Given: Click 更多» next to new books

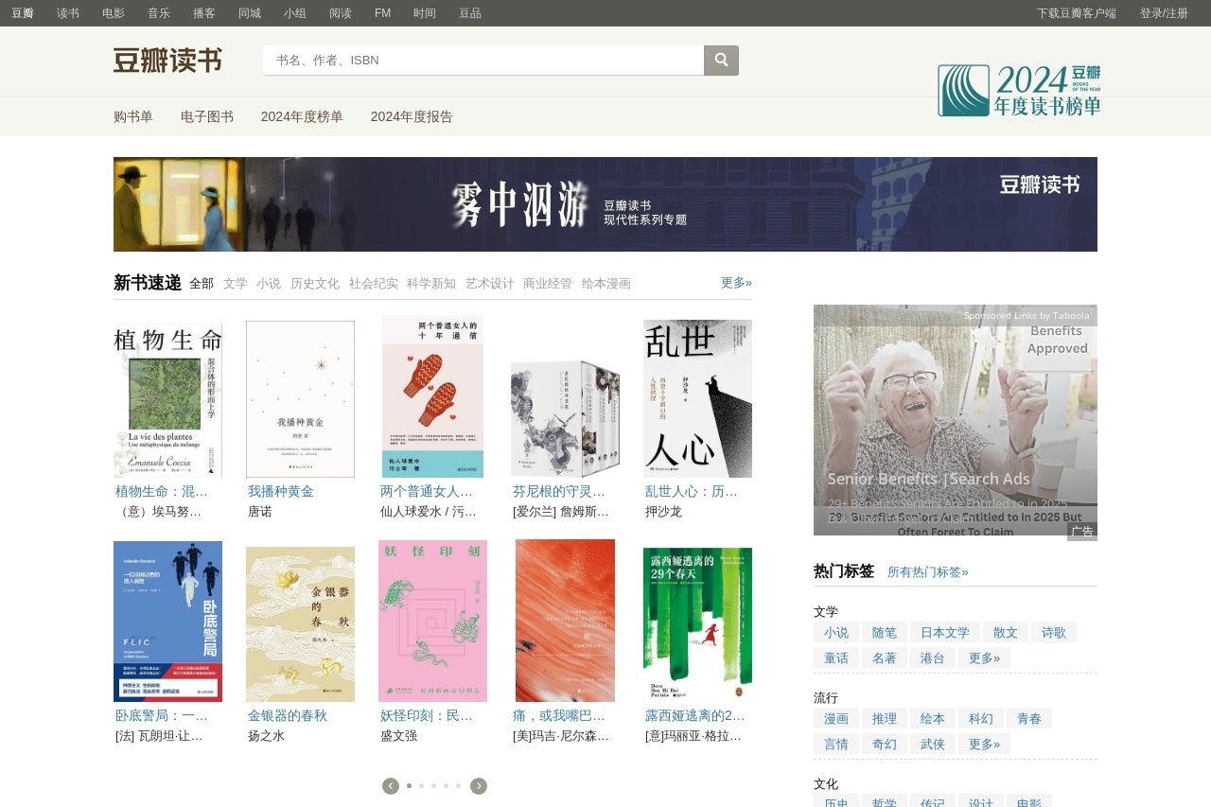Looking at the screenshot, I should tap(736, 282).
